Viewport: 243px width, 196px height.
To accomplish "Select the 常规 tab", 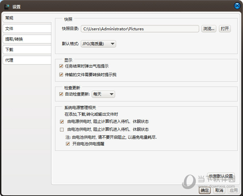I will coord(27,18).
